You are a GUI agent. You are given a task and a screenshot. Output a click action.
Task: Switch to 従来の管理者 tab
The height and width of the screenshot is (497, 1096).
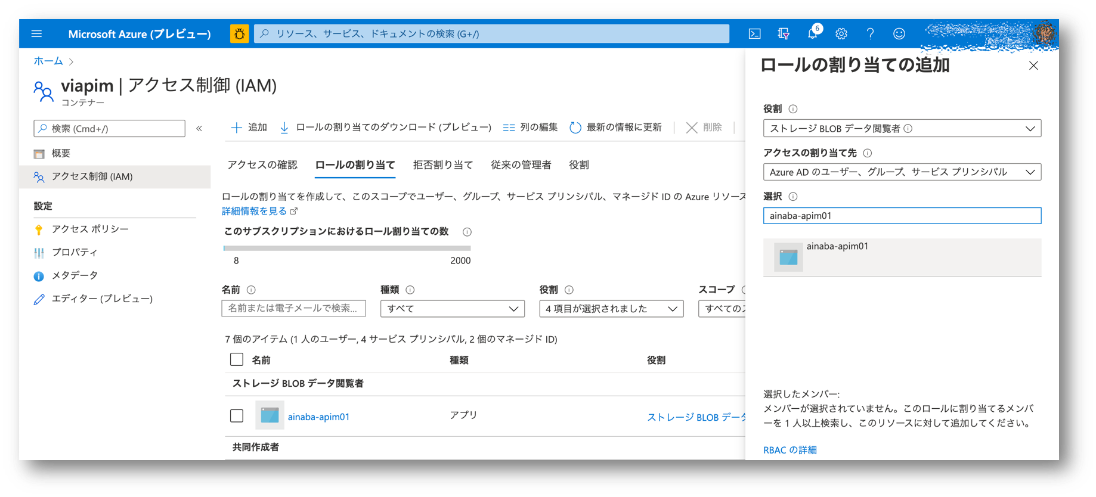click(521, 165)
